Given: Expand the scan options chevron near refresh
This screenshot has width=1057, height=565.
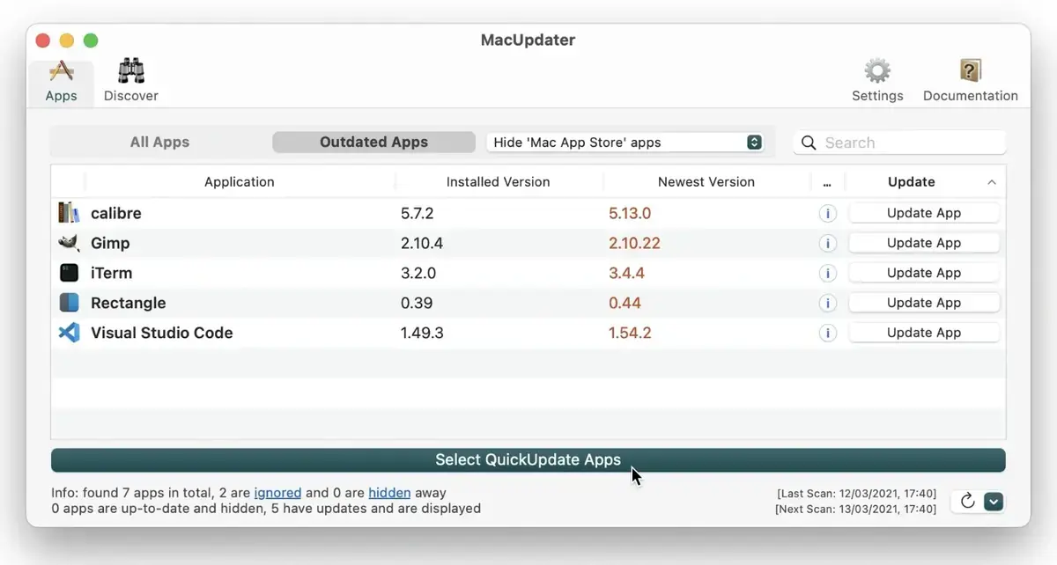Looking at the screenshot, I should coord(994,501).
